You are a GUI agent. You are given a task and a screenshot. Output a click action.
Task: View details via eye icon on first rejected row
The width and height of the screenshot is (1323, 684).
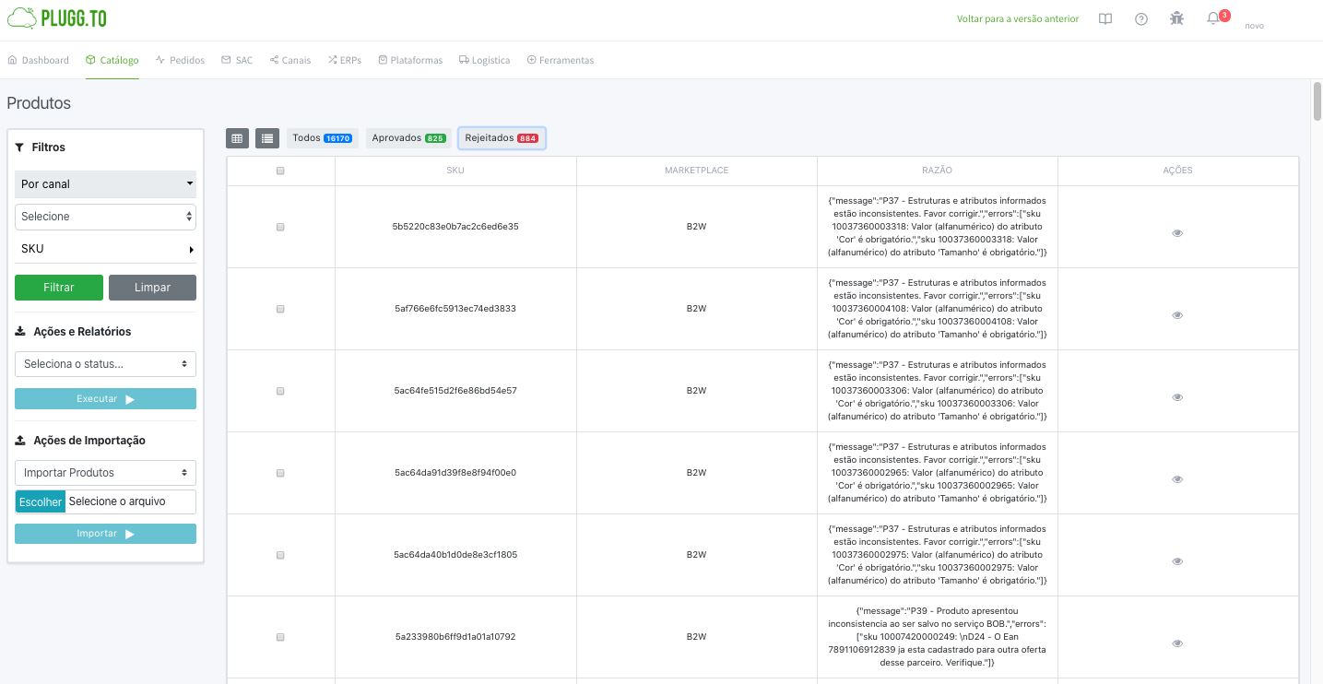1177,233
